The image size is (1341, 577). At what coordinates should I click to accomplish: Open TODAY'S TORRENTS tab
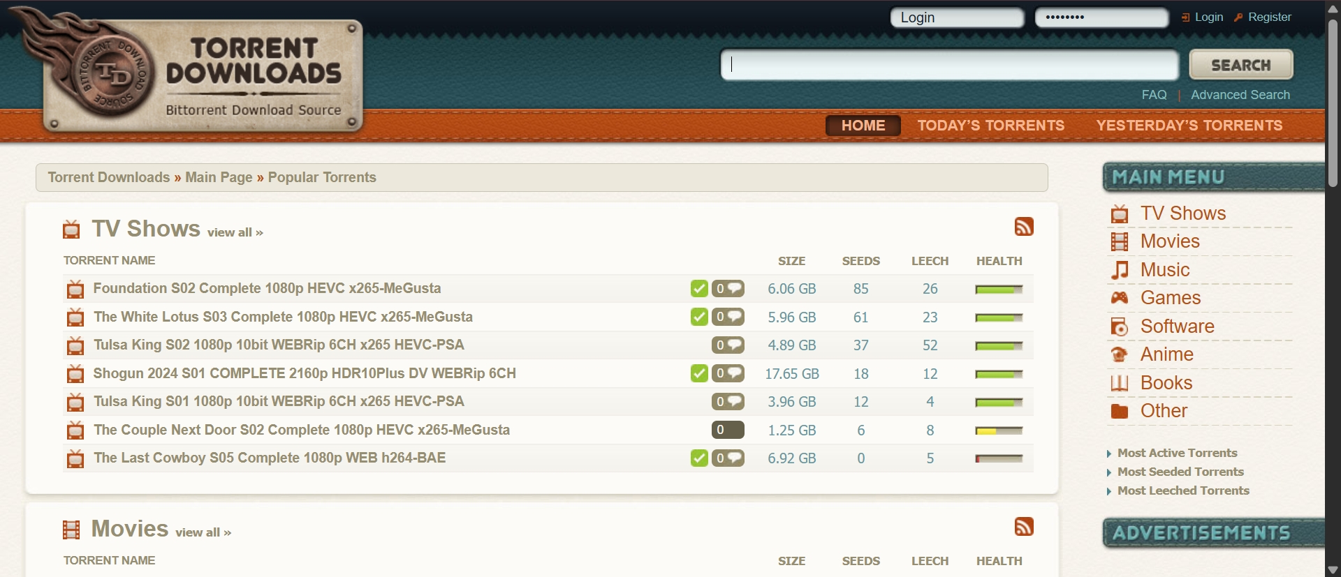(x=991, y=126)
